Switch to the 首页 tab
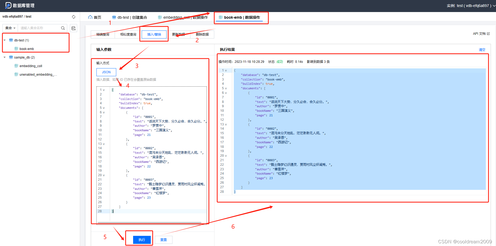This screenshot has width=496, height=246. tap(95, 17)
